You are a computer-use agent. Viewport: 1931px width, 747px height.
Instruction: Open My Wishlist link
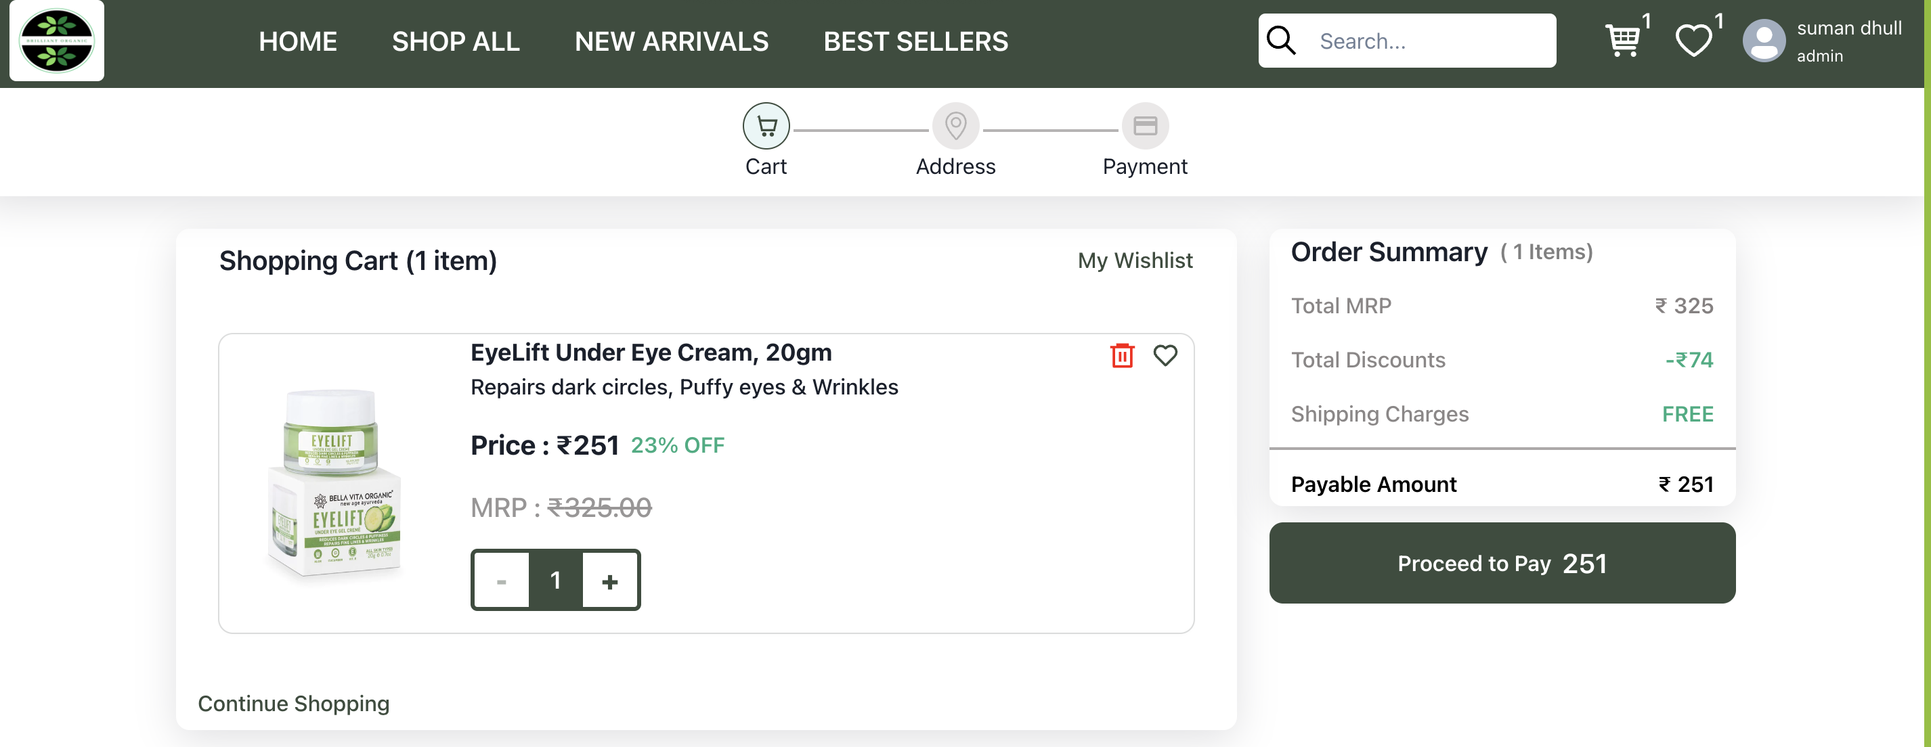(x=1135, y=261)
